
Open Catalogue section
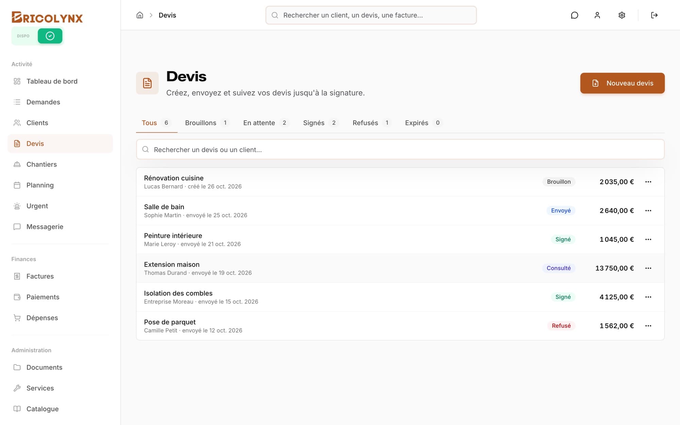pos(60,409)
